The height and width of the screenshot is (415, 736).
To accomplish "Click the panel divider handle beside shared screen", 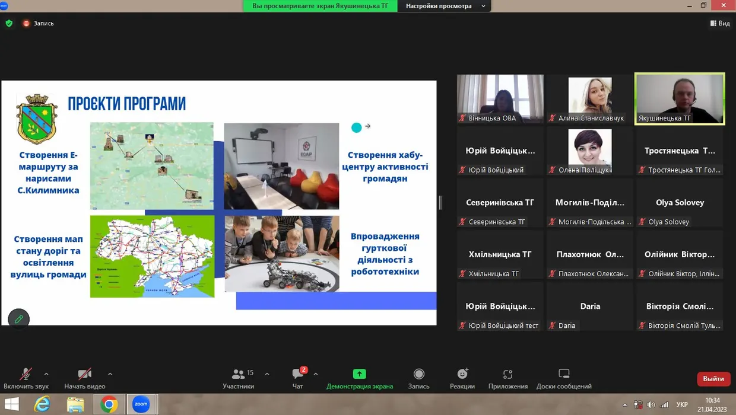I will click(x=440, y=203).
